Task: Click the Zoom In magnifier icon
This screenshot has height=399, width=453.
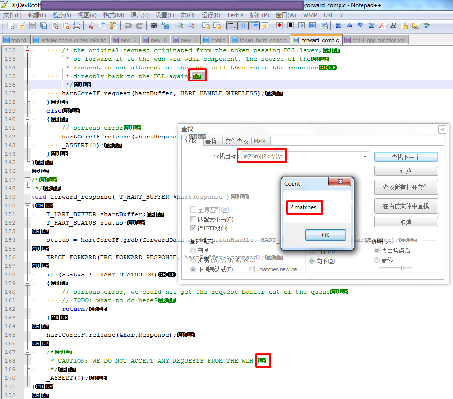Action: pos(180,26)
